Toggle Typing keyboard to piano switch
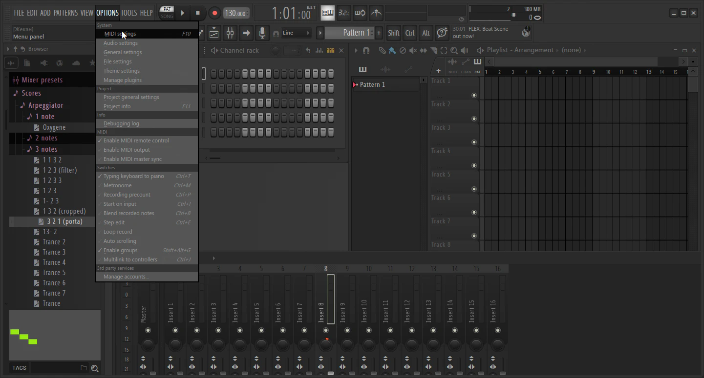This screenshot has height=378, width=704. point(133,176)
